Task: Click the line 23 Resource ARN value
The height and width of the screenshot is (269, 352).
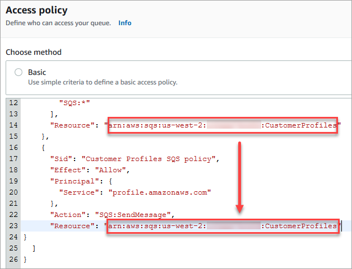Action: point(223,226)
